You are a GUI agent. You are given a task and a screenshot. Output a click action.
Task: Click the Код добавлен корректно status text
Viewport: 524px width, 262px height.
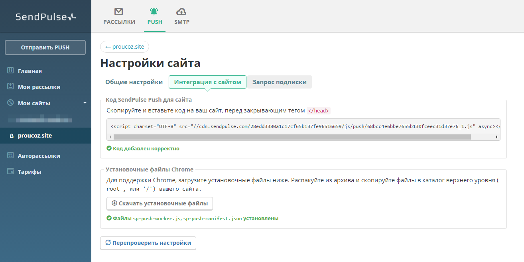click(146, 148)
